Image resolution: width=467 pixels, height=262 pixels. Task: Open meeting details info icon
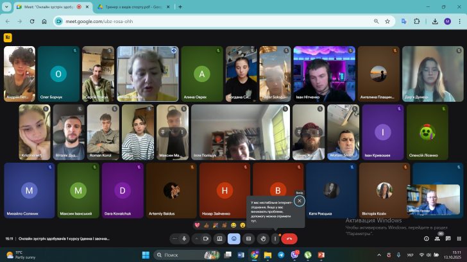coord(426,238)
